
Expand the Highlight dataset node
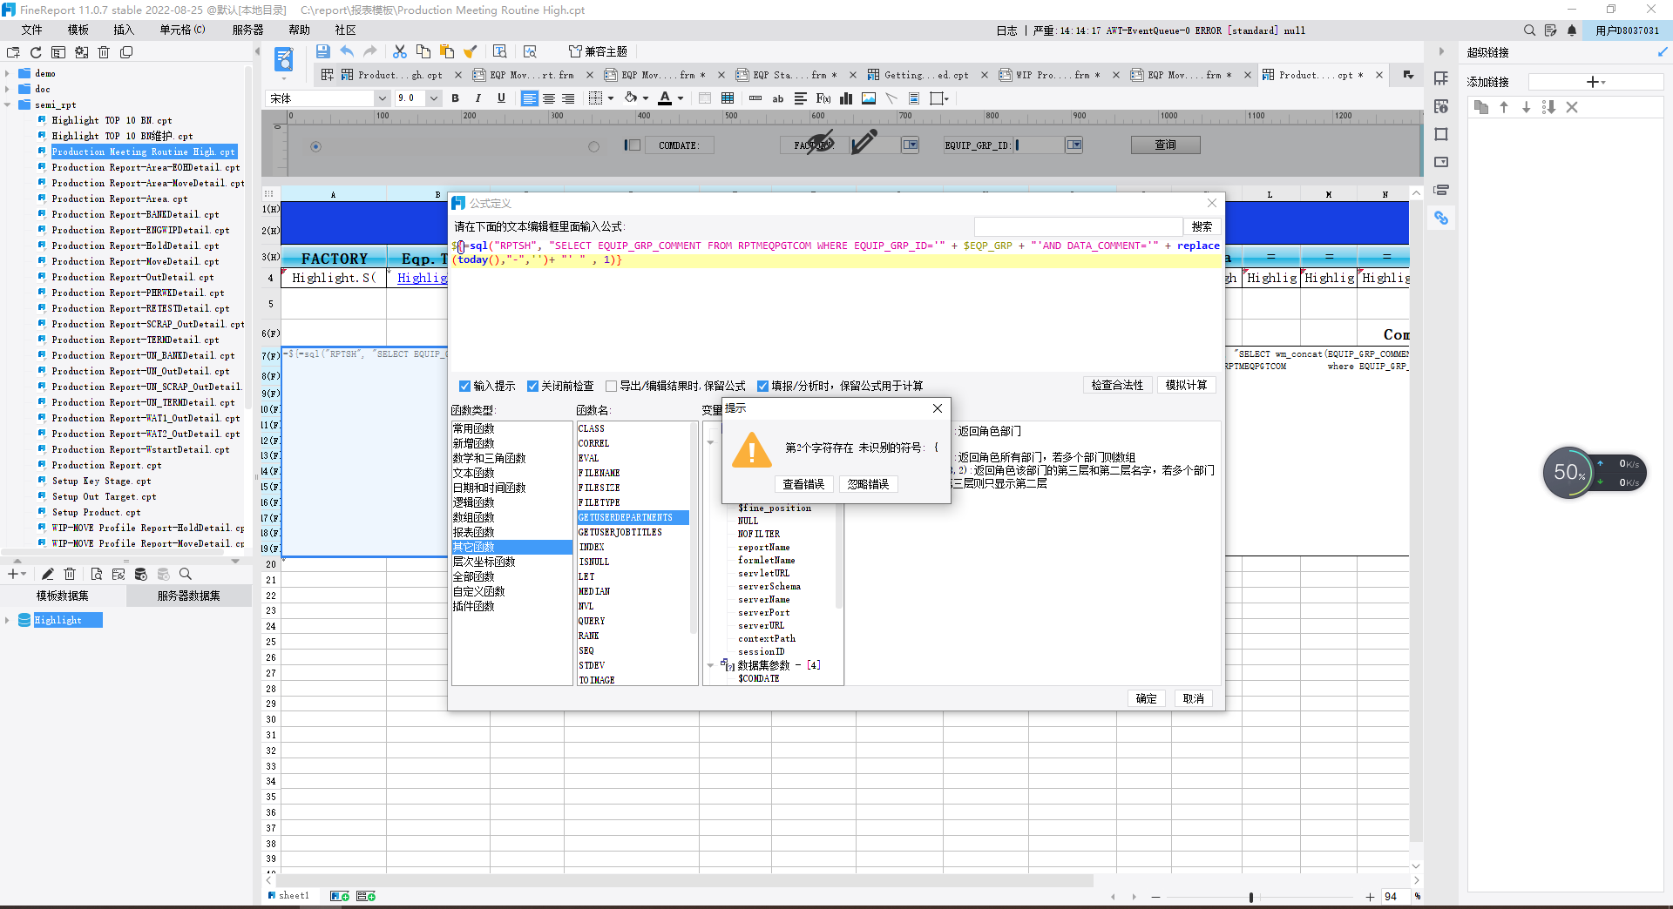point(7,620)
